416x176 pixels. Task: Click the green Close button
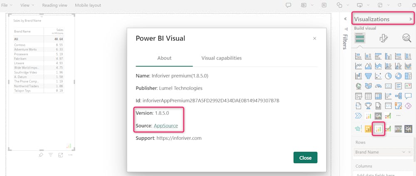click(305, 158)
